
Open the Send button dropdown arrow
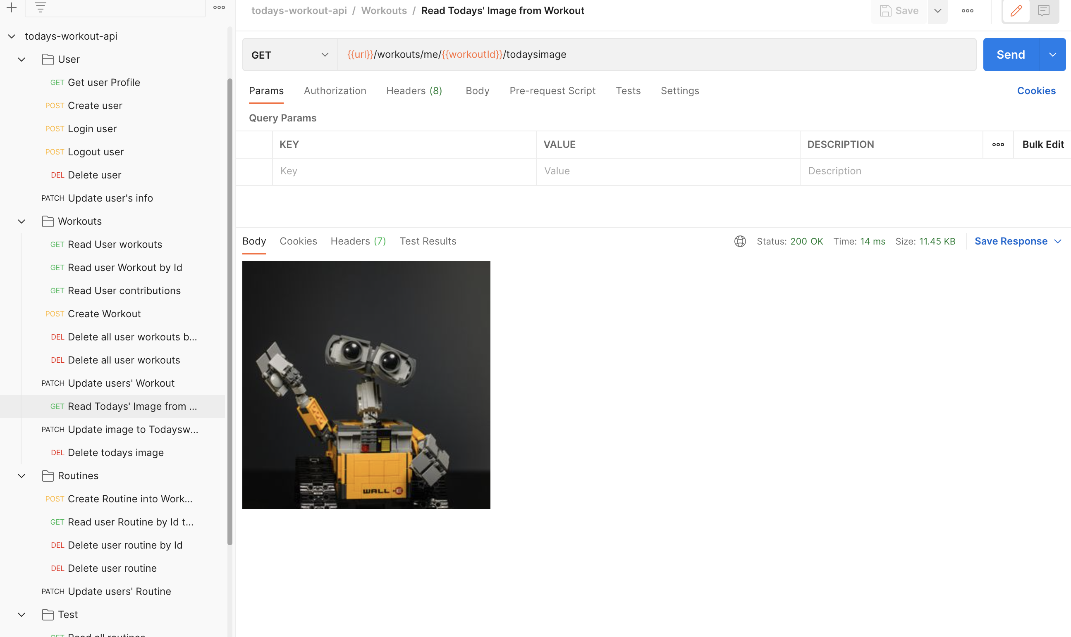[1052, 55]
